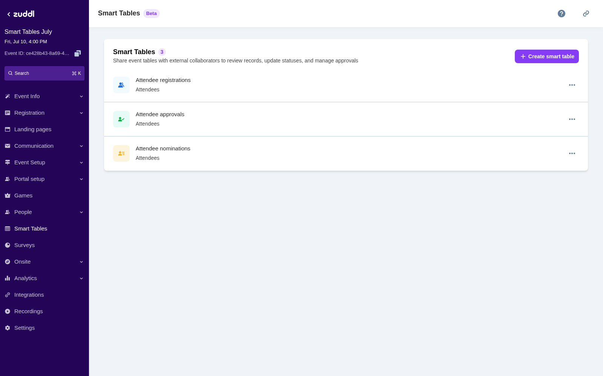Viewport: 603px width, 376px height.
Task: Expand the Event Setup chevron
Action: coord(81,162)
